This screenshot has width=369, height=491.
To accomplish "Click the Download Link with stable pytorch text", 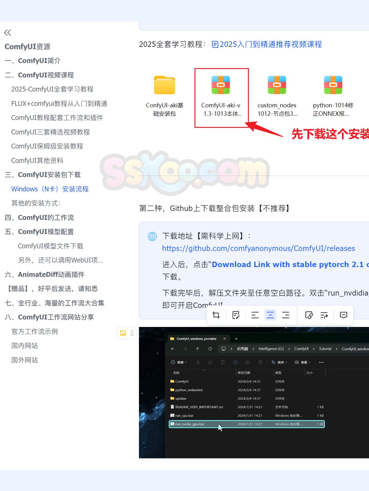I will [290, 264].
